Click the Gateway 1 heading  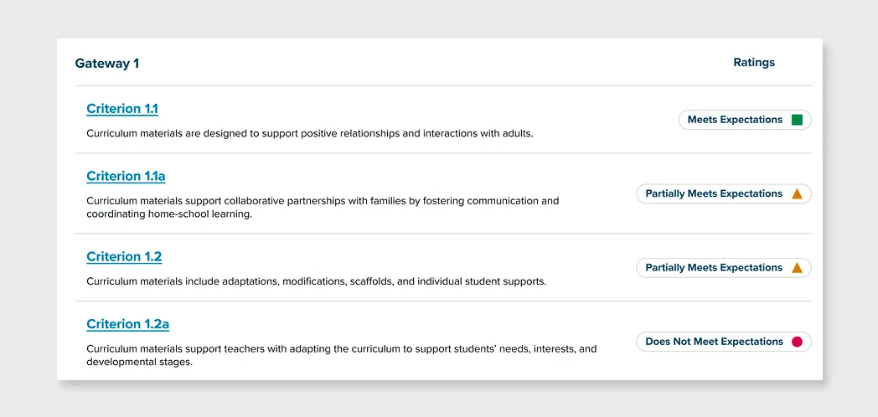(x=107, y=64)
